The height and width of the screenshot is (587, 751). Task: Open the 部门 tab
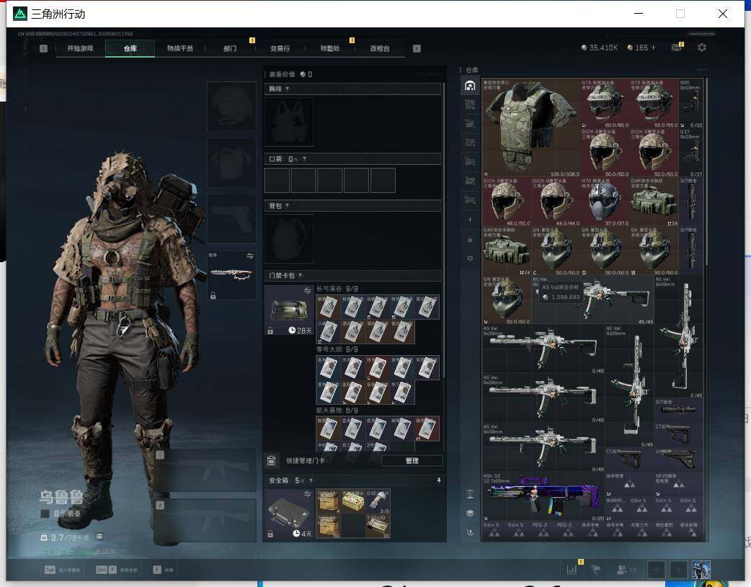click(x=230, y=48)
